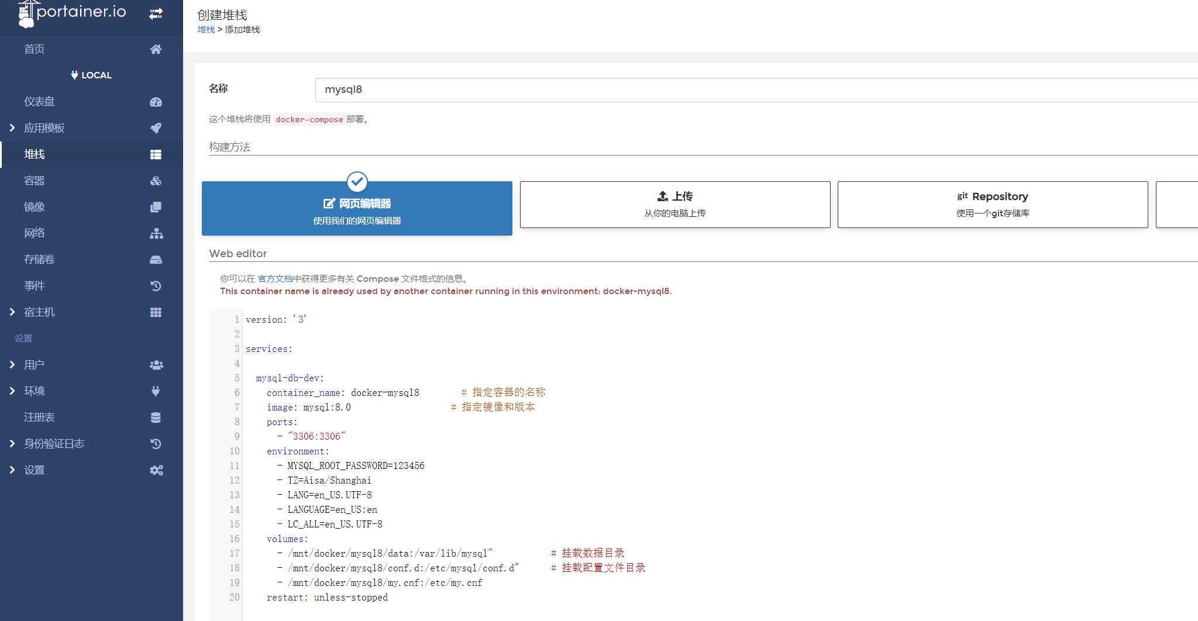
Task: Click the my.cnf volume mapping line
Action: (x=380, y=582)
